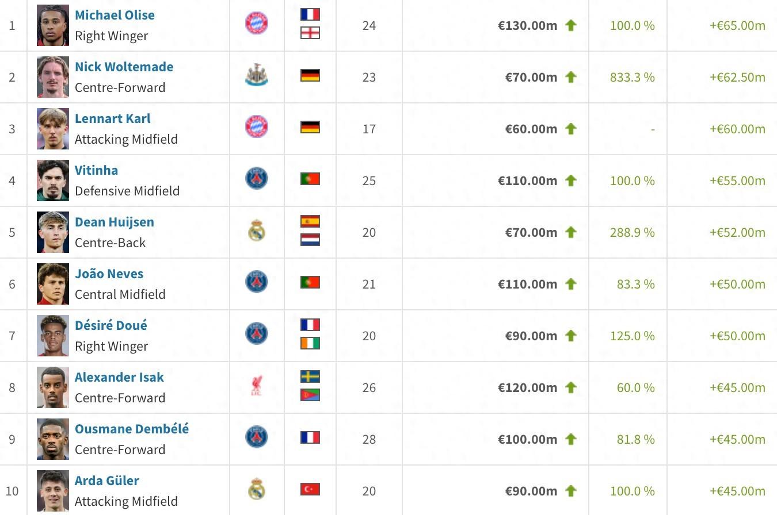The image size is (777, 515).
Task: Click the Portuguese flag in João Neves's row
Action: pyautogui.click(x=310, y=282)
